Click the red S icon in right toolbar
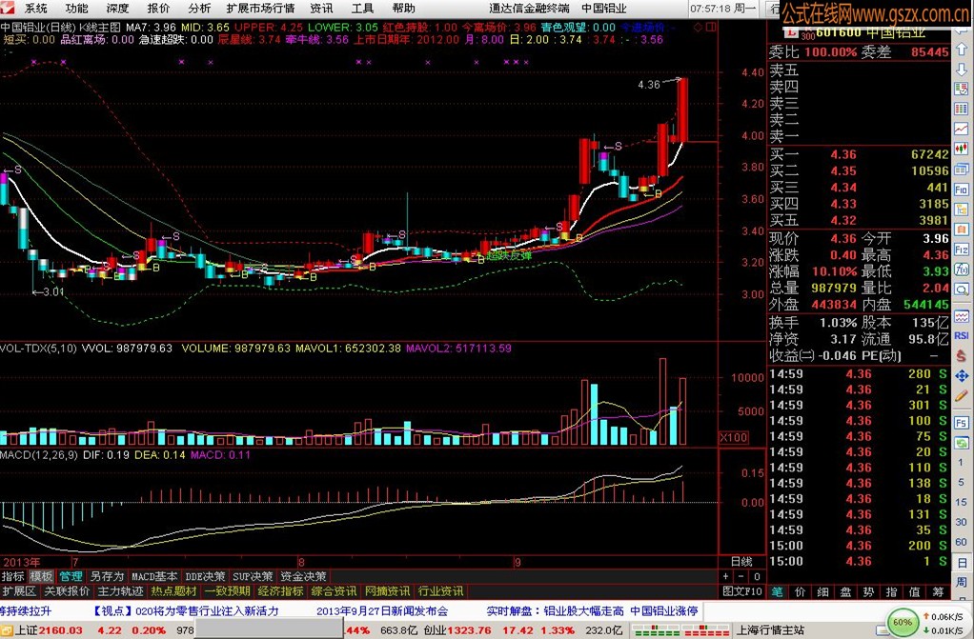This screenshot has height=639, width=974. coord(961,355)
